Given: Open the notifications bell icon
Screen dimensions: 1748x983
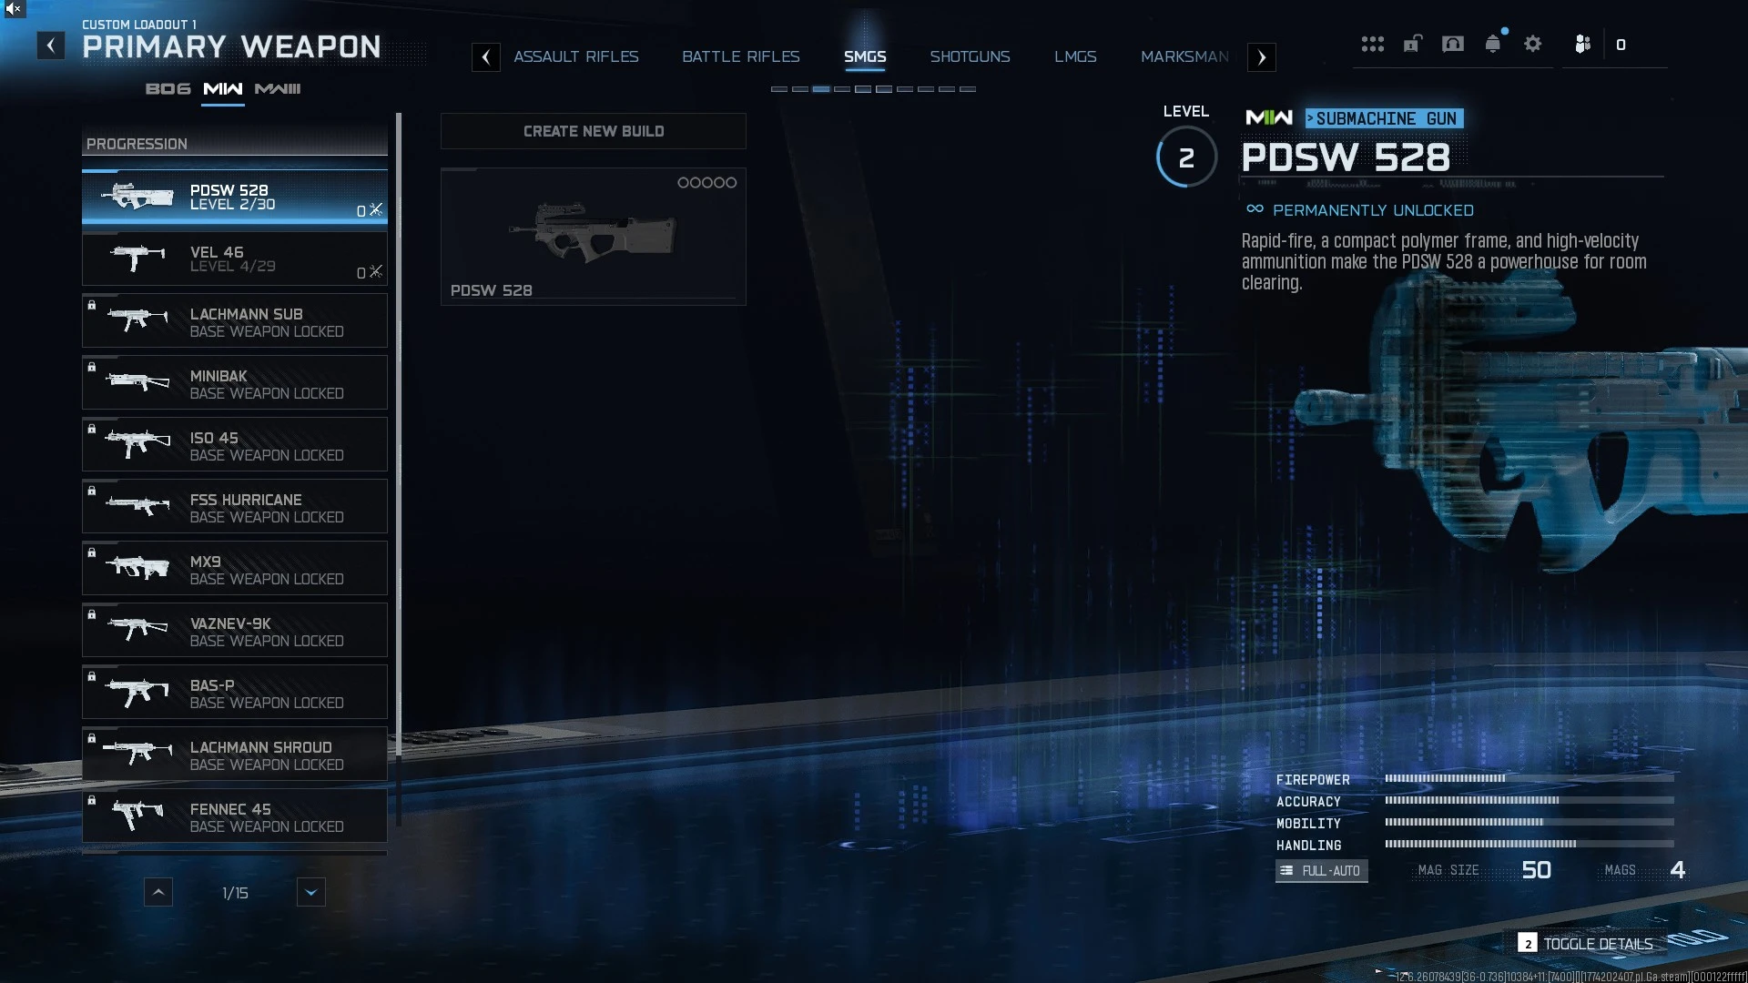Looking at the screenshot, I should pyautogui.click(x=1493, y=44).
